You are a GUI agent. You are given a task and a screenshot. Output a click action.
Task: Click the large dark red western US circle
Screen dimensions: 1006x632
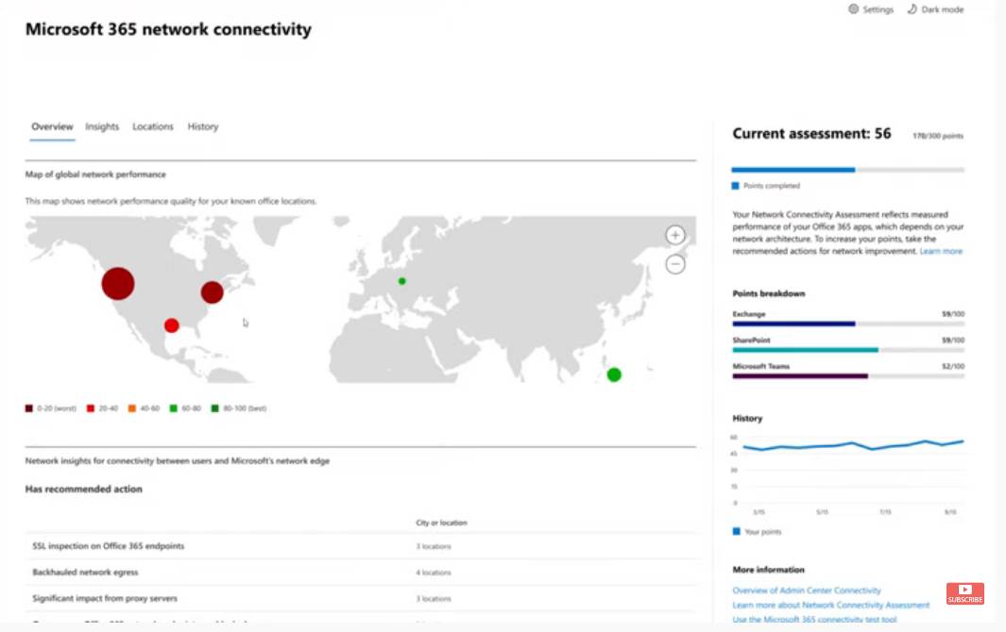click(x=118, y=283)
